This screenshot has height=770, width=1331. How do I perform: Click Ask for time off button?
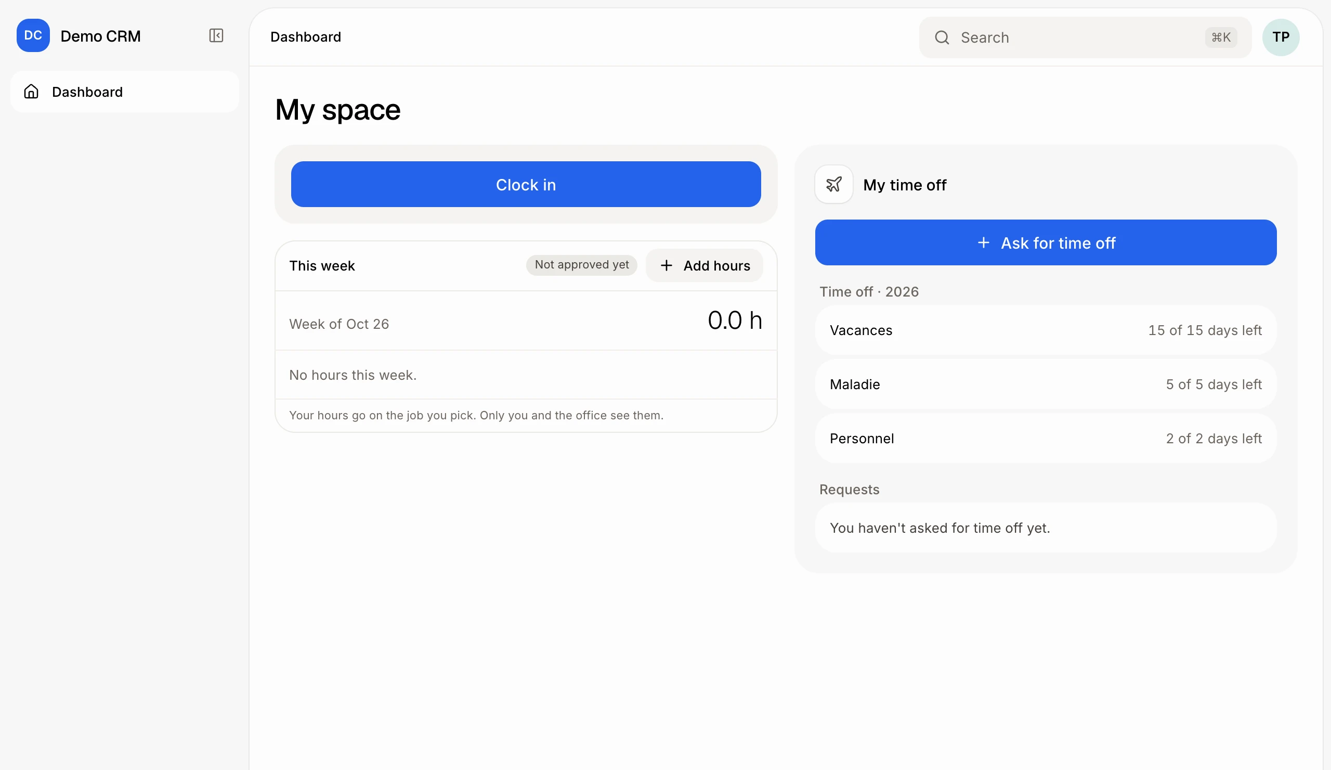[x=1045, y=242]
